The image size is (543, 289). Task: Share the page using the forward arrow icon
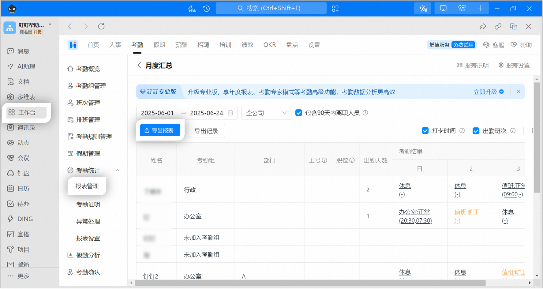(483, 27)
